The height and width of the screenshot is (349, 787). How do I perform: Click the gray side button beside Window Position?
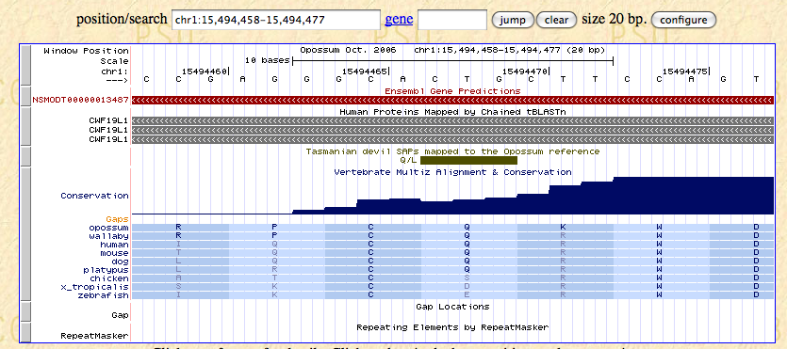click(x=25, y=65)
